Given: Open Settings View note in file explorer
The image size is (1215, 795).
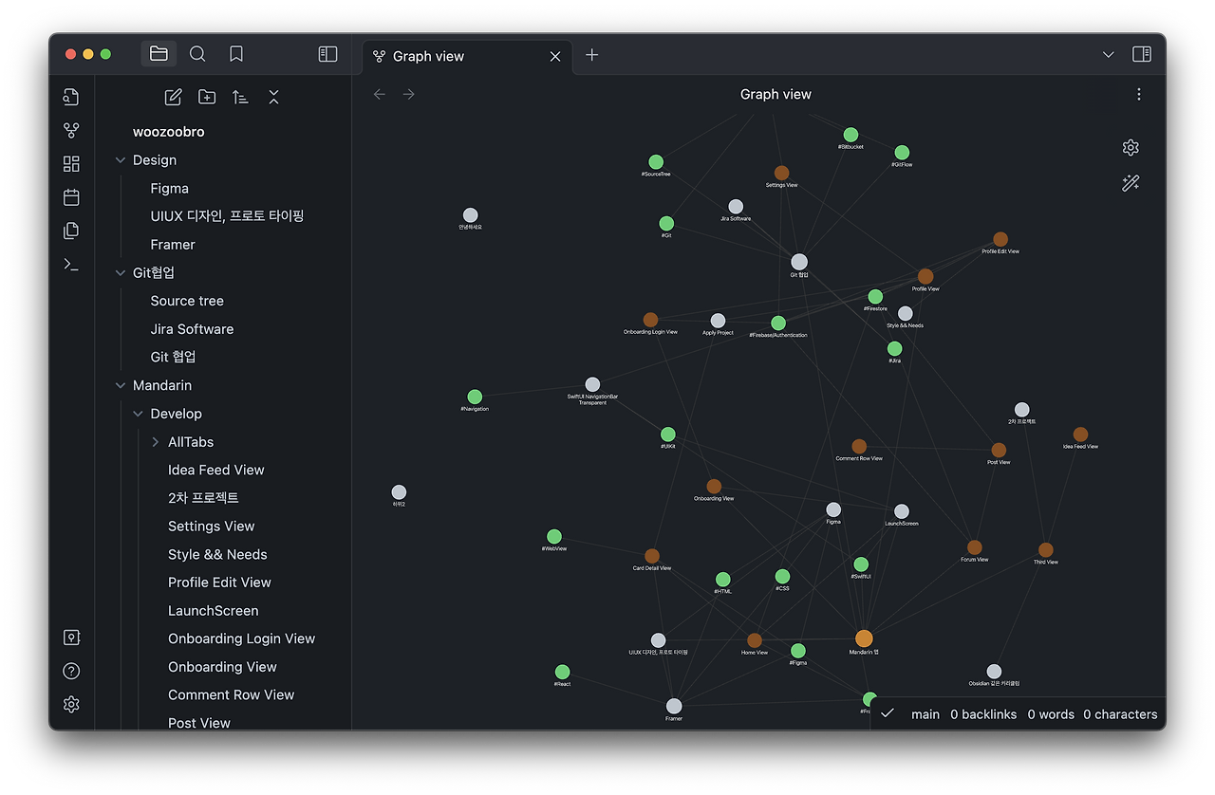Looking at the screenshot, I should 212,526.
